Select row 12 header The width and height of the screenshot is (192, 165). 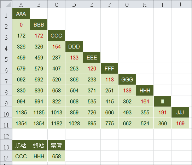(x=6, y=134)
